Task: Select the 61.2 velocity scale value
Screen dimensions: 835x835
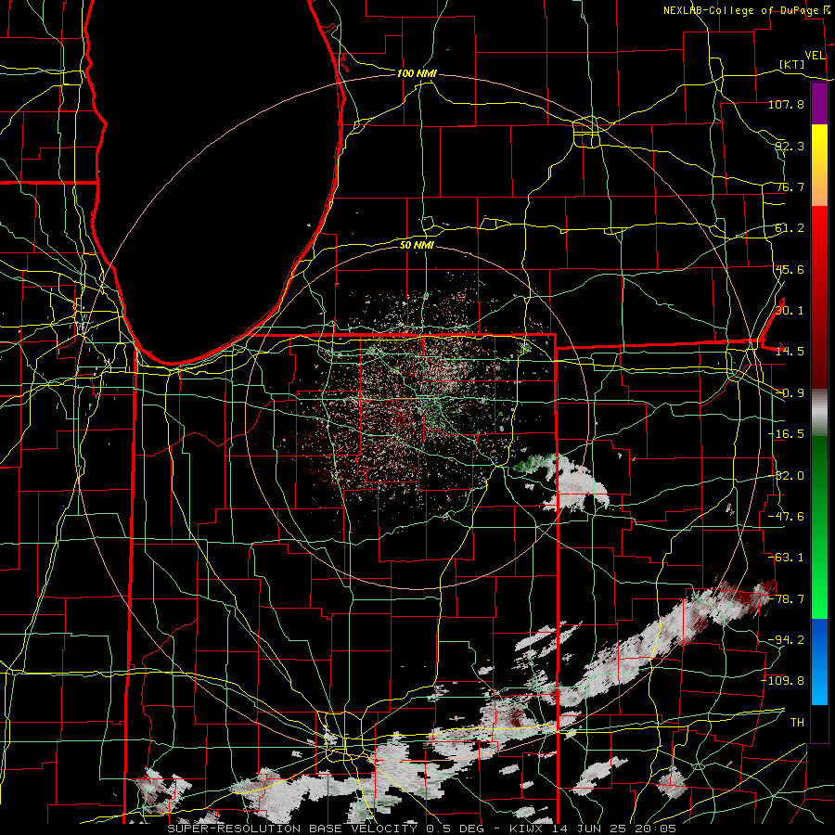Action: pos(790,228)
